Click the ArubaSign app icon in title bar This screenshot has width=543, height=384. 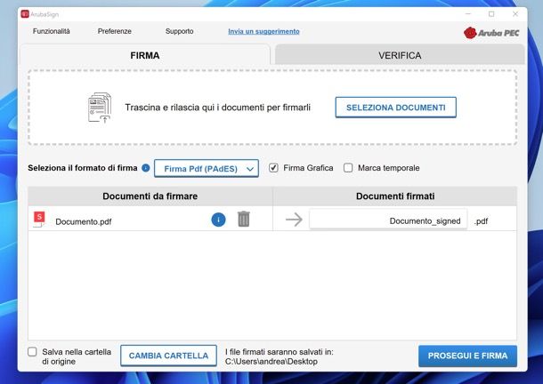coord(25,14)
